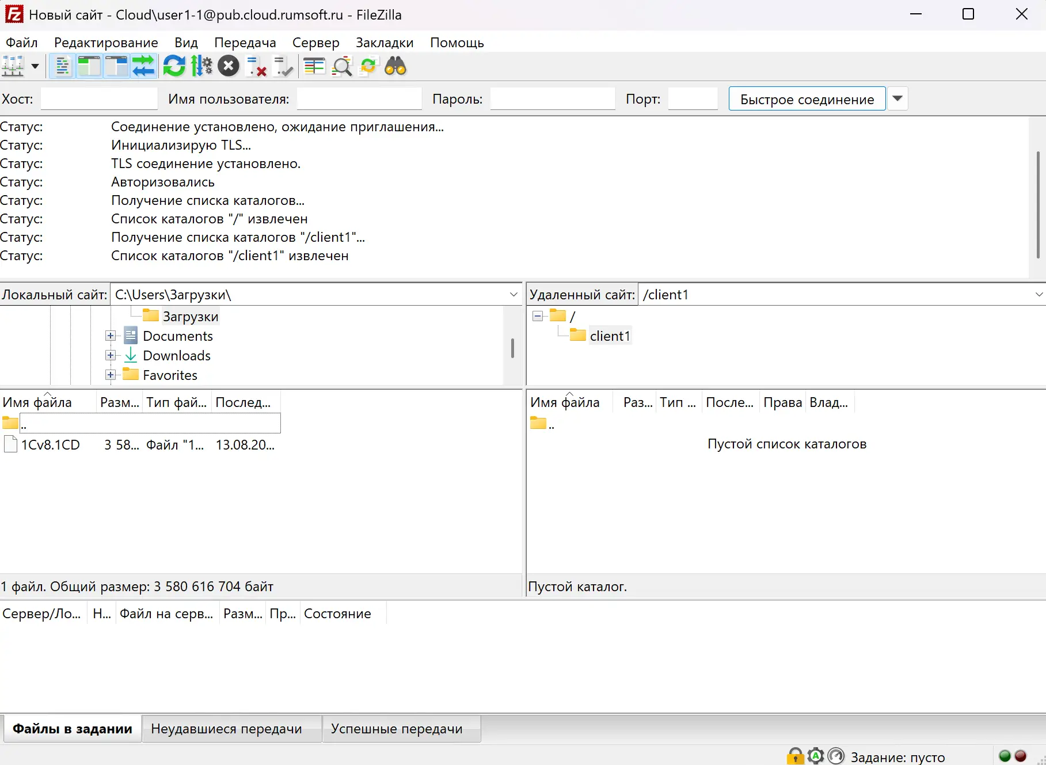Open remote site path dropdown
The height and width of the screenshot is (765, 1046).
[x=1039, y=294]
